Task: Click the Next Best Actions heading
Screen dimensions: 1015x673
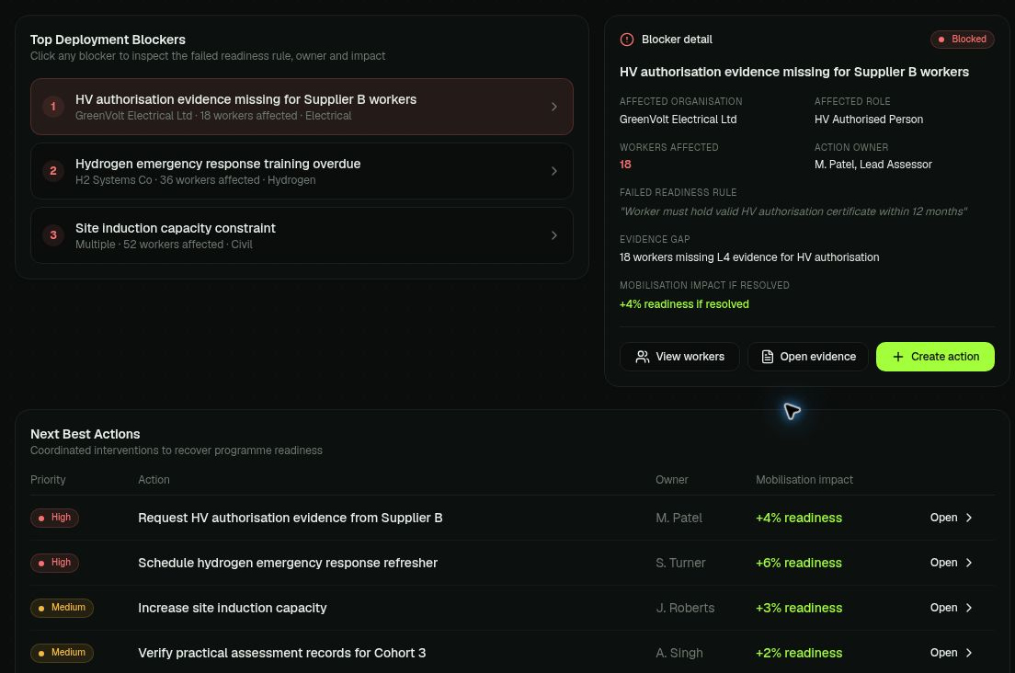Action: [86, 434]
